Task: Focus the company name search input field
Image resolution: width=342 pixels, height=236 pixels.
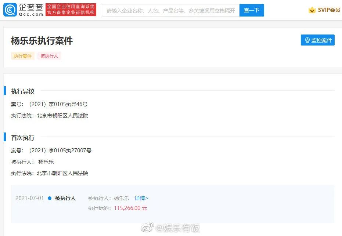Action: (x=170, y=10)
